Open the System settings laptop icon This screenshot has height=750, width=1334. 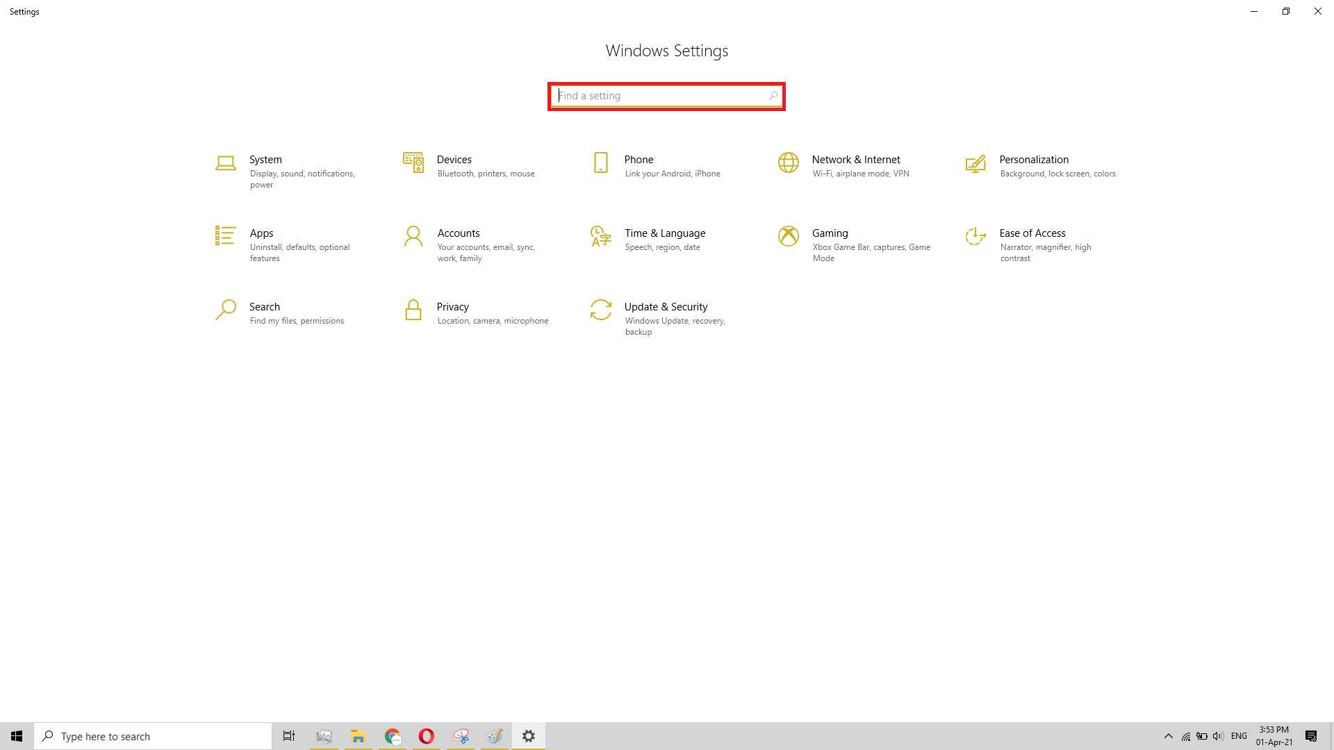click(x=225, y=163)
